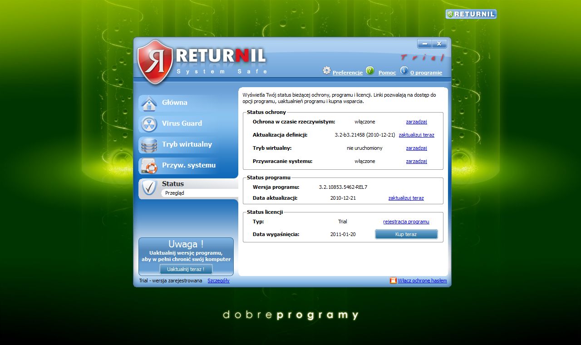The image size is (581, 345).
Task: Click zaktualizuj teraz beside Data aktualizacji
Action: point(406,198)
